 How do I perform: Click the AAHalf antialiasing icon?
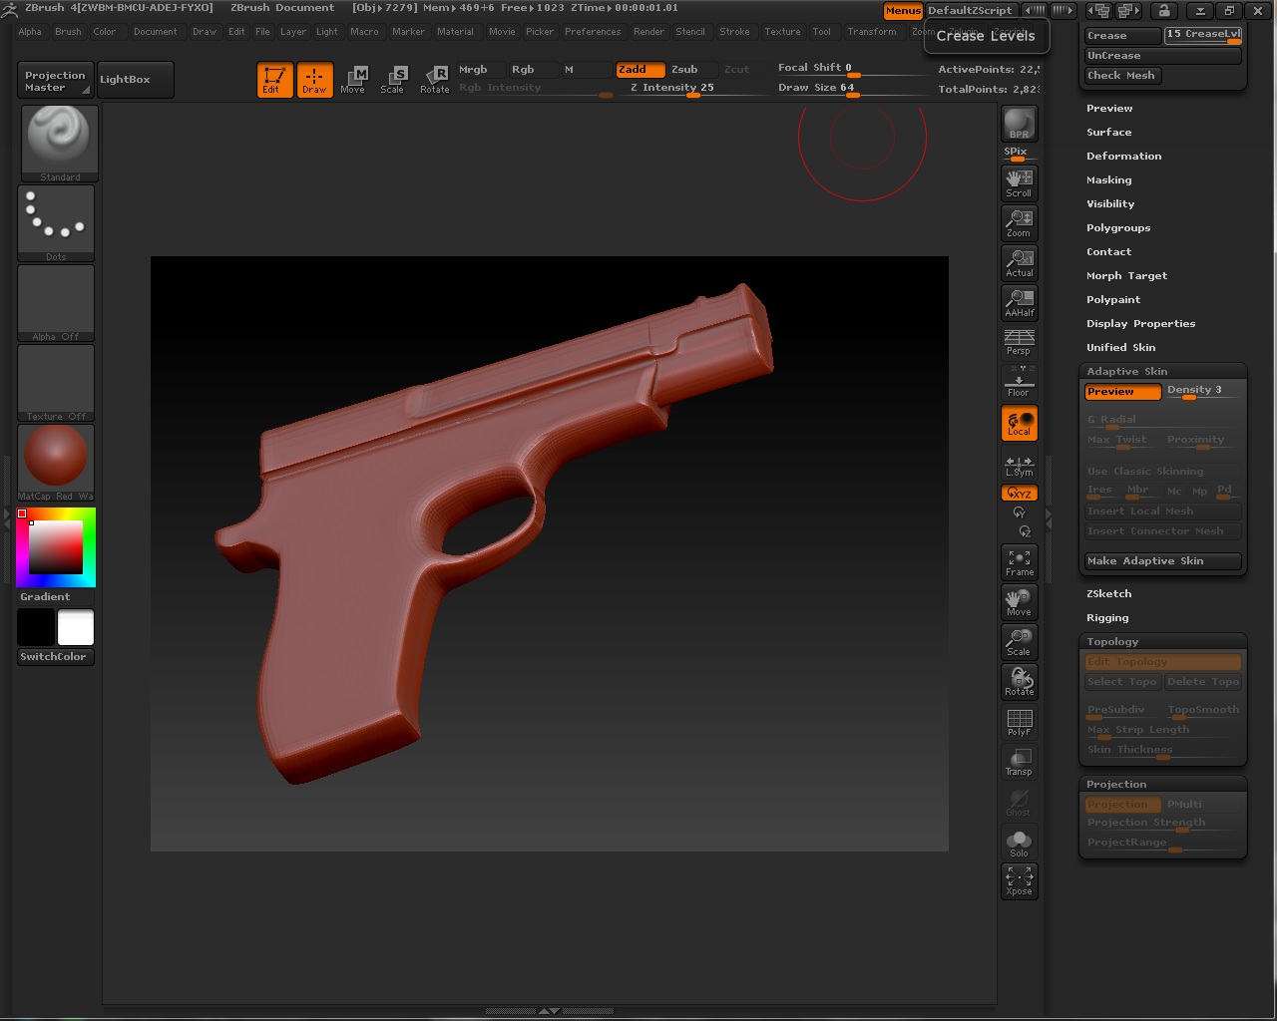tap(1019, 302)
